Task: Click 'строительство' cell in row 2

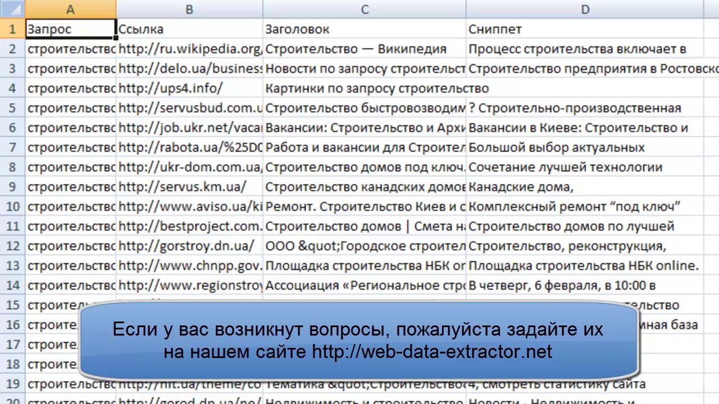Action: tap(71, 49)
